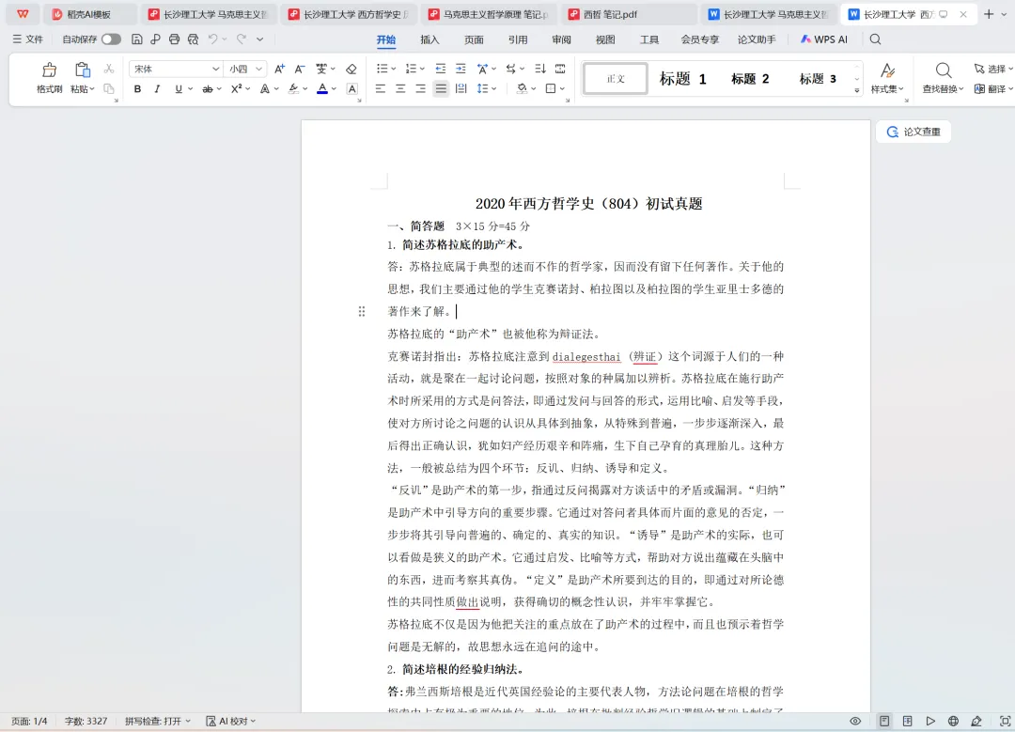This screenshot has width=1015, height=732.
Task: Click the paragraph shading fill icon
Action: tap(522, 88)
